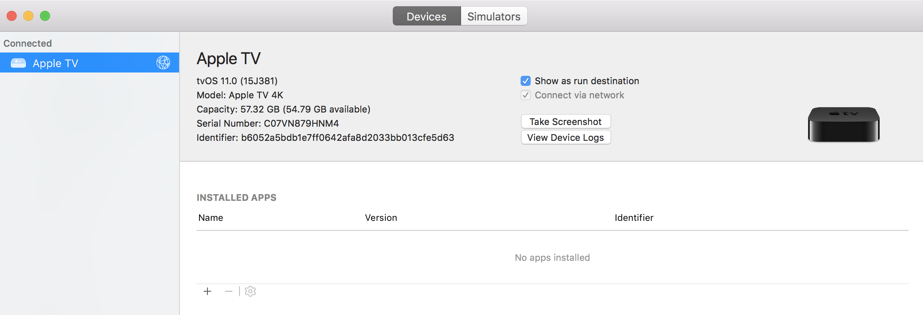Toggle Connect via network checkbox
923x315 pixels.
[x=526, y=95]
